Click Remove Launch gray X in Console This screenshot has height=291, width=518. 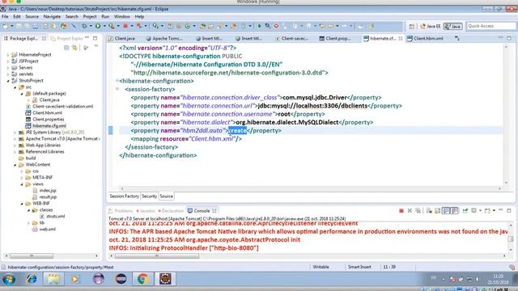coord(410,210)
